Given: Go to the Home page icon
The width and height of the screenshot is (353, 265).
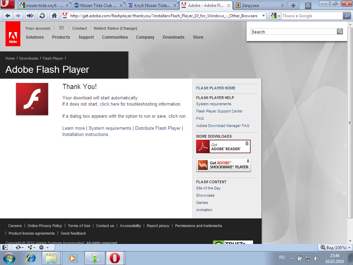Looking at the screenshot, I should [x=54, y=16].
